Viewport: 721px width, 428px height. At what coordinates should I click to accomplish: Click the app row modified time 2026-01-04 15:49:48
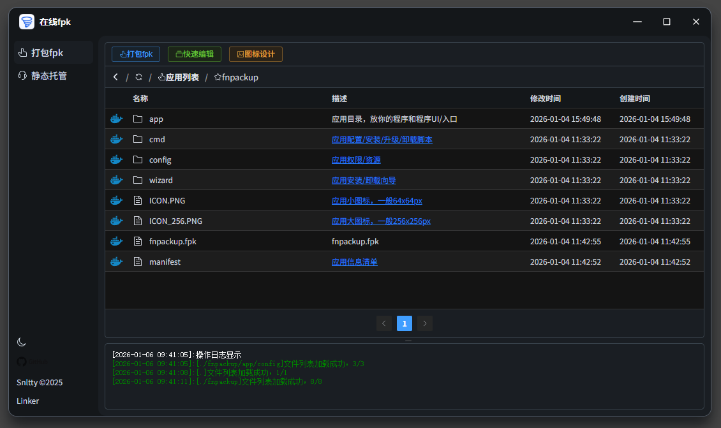pyautogui.click(x=565, y=119)
